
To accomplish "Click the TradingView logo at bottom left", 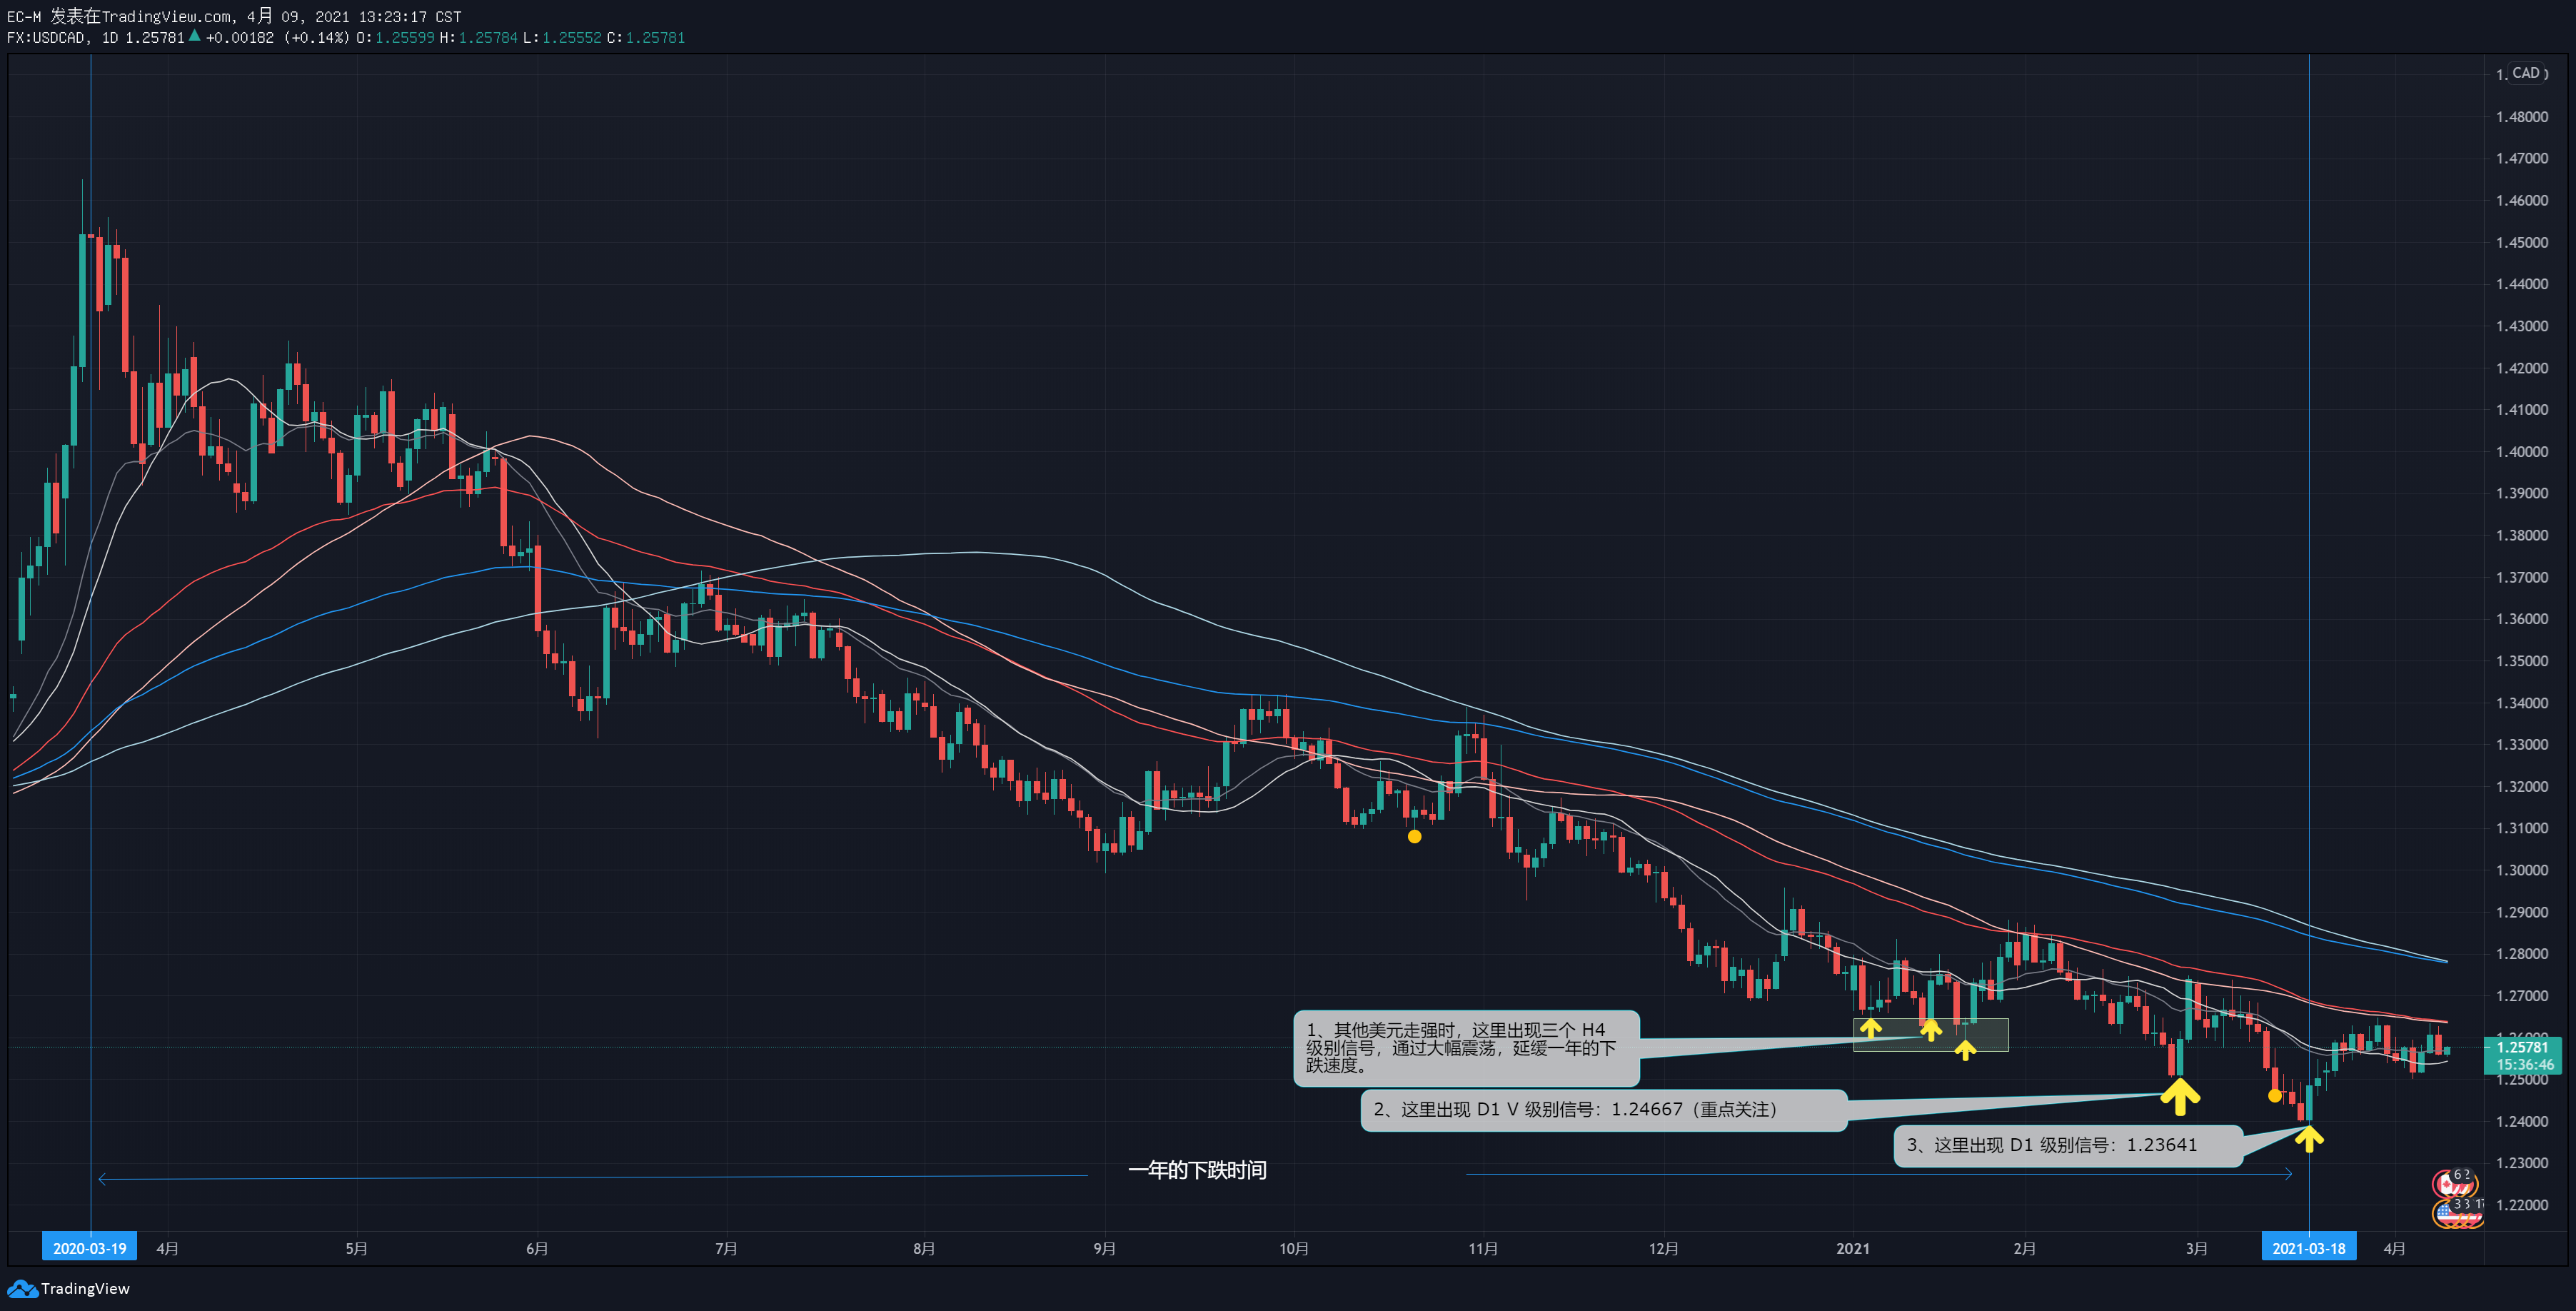I will [69, 1288].
